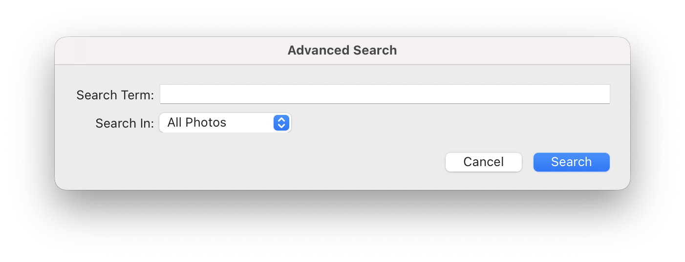Click the blue up-down chevron icon
The height and width of the screenshot is (262, 685).
click(281, 123)
